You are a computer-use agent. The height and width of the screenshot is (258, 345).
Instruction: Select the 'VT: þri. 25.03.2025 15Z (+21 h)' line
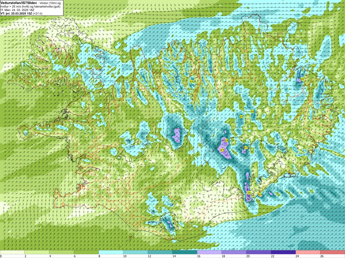pyautogui.click(x=21, y=13)
